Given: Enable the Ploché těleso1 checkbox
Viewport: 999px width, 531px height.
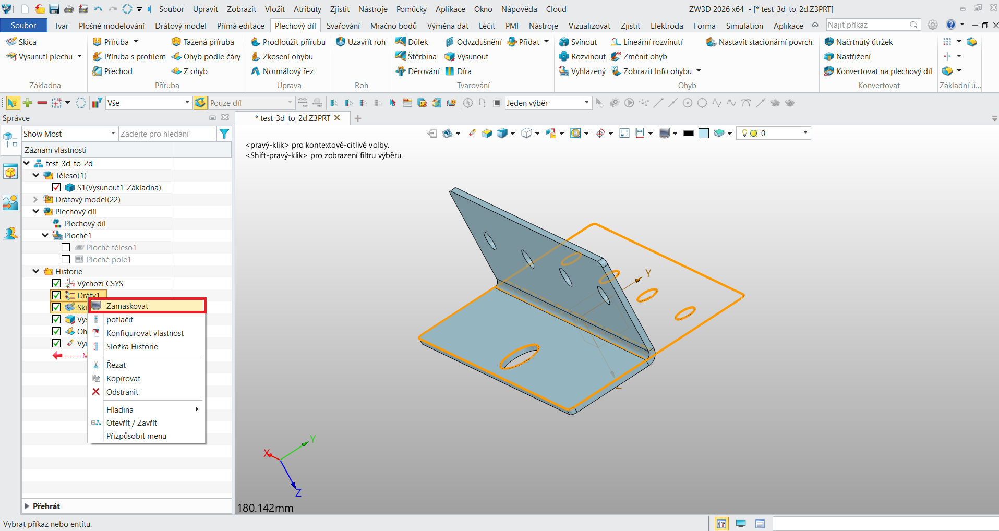Looking at the screenshot, I should click(x=66, y=247).
